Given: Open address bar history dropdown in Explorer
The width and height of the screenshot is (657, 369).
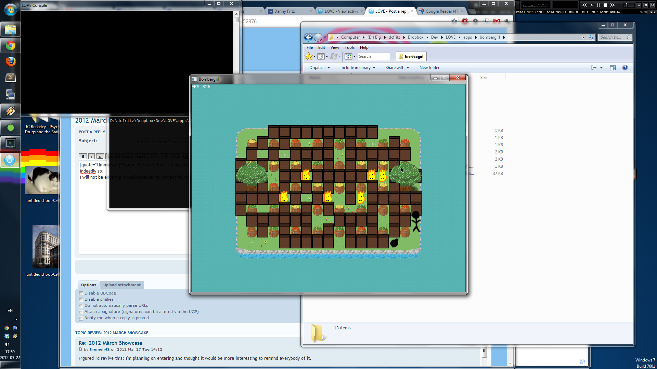Looking at the screenshot, I should [583, 37].
